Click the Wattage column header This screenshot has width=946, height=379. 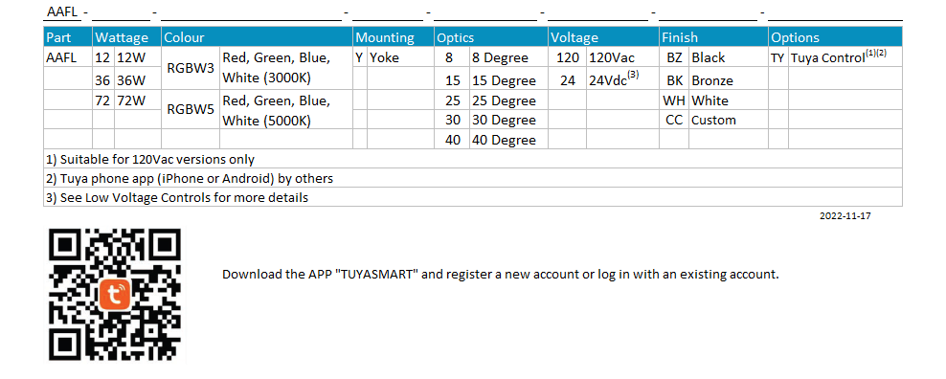point(126,37)
